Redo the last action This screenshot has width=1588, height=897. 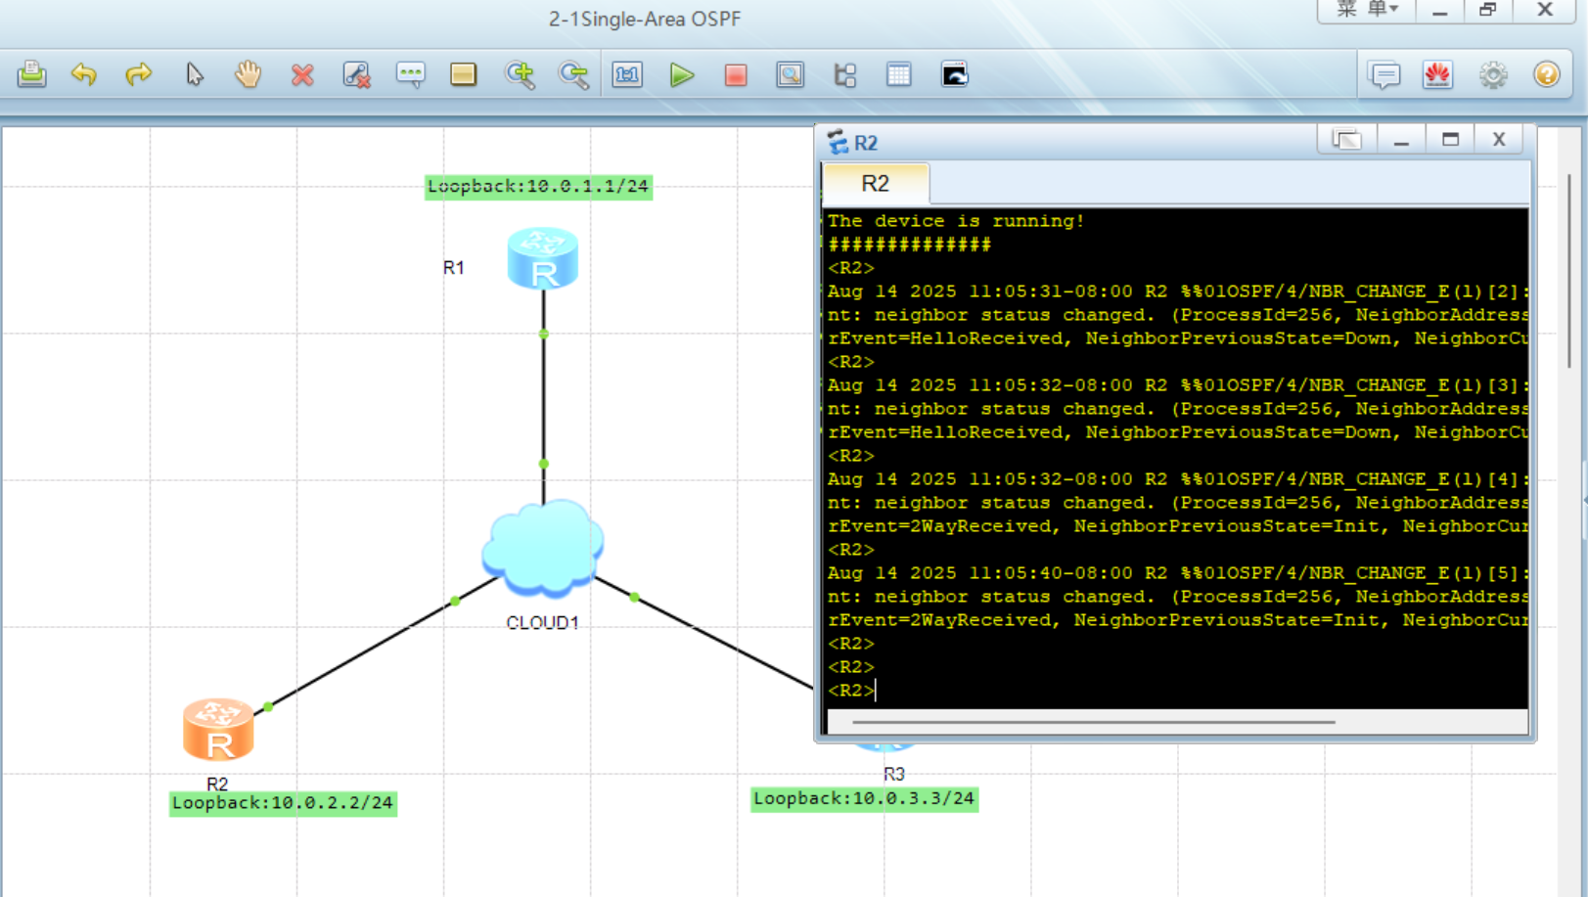pos(138,74)
